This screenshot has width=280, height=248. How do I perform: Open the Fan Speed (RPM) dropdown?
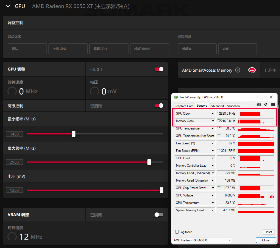pos(213,151)
